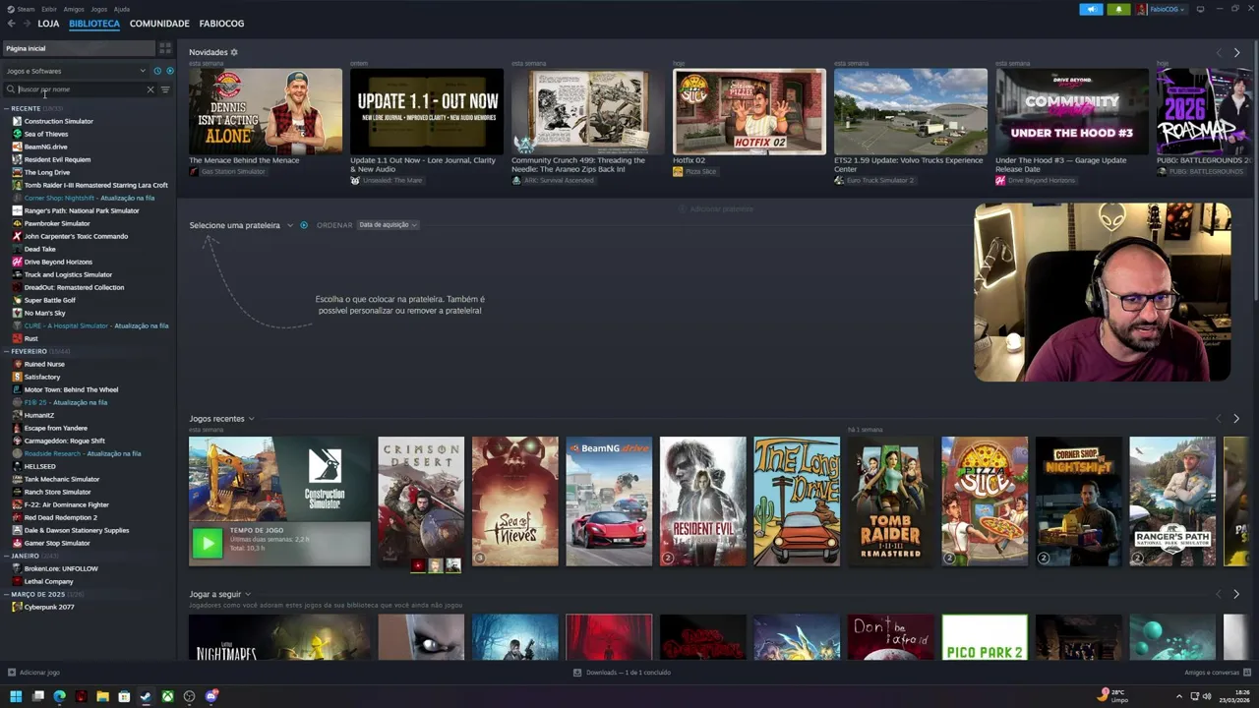This screenshot has height=708, width=1259.
Task: Open the Xbox app from taskbar
Action: [x=168, y=696]
